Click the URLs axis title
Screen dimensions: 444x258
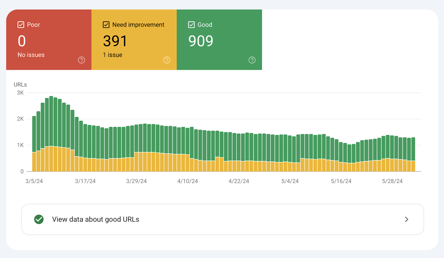pyautogui.click(x=20, y=85)
